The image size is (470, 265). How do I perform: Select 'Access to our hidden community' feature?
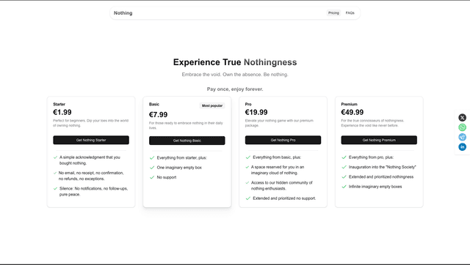point(281,185)
